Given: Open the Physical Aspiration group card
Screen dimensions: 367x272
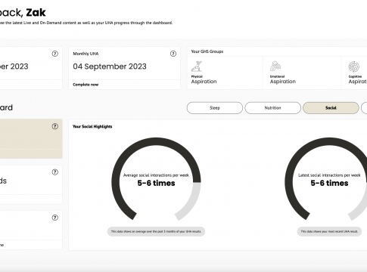Looking at the screenshot, I should click(x=225, y=73).
